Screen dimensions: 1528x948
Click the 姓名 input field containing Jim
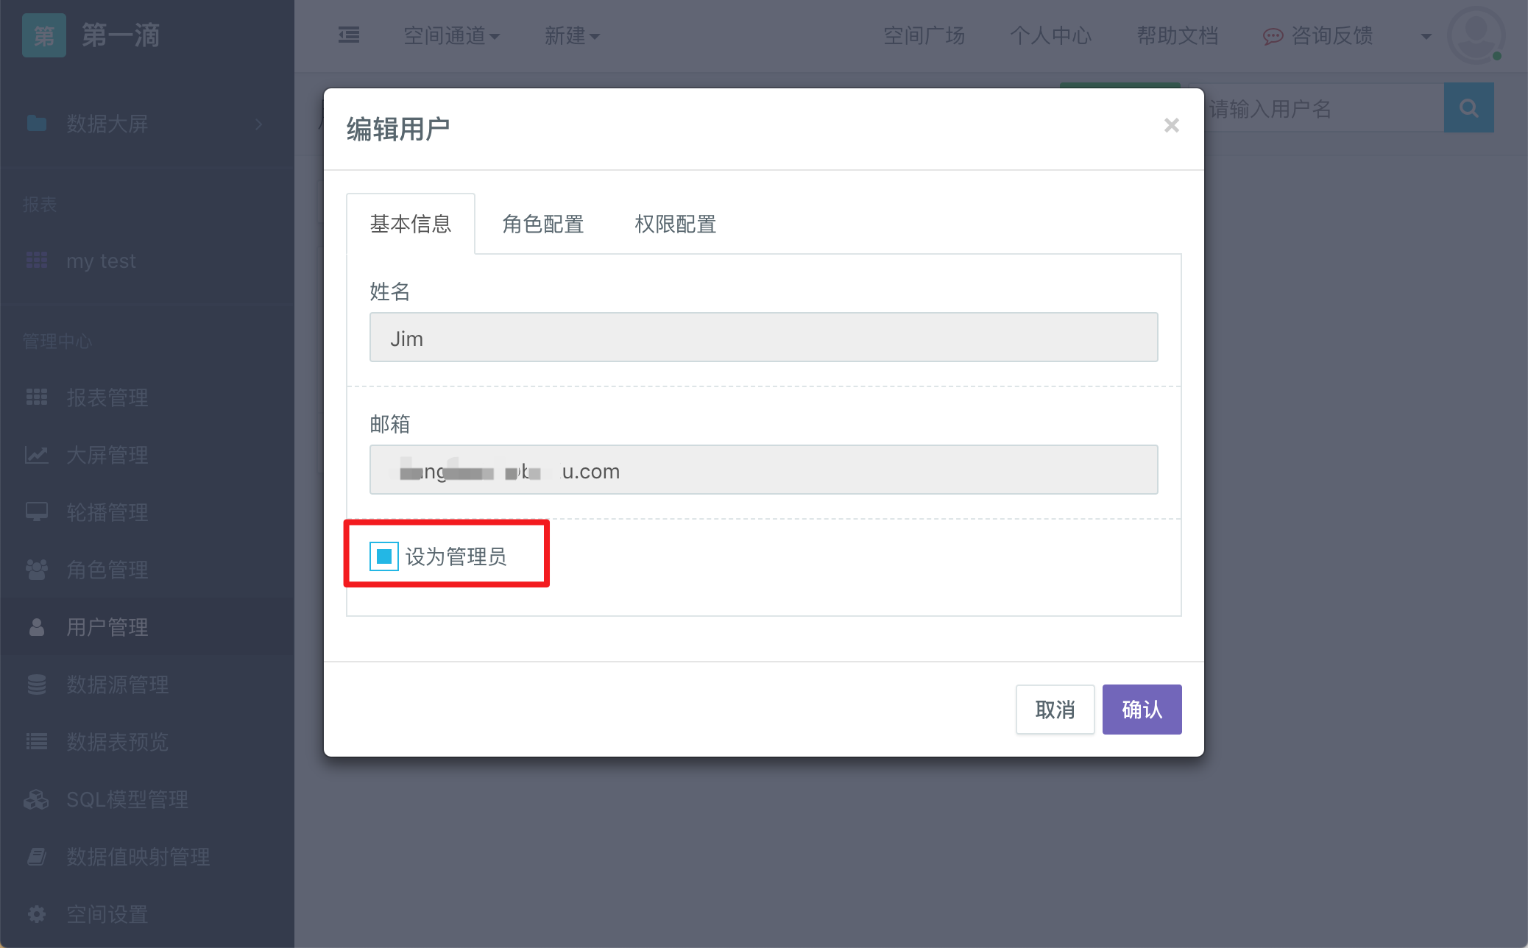point(764,337)
